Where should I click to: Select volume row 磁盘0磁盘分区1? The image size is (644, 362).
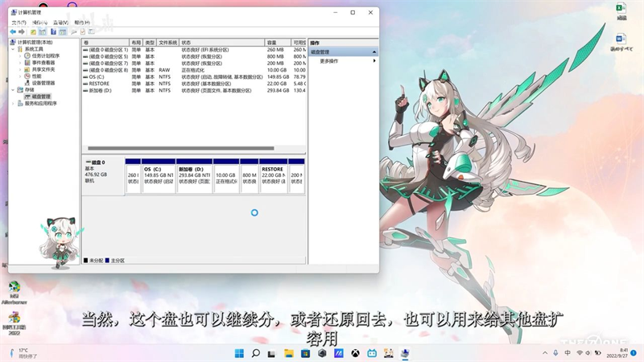tap(194, 50)
